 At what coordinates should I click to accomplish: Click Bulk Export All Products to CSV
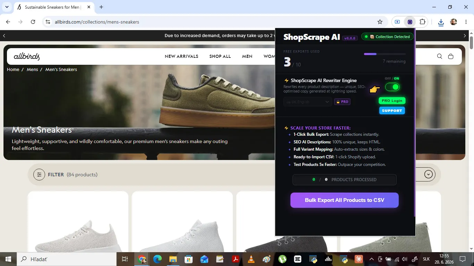[345, 200]
